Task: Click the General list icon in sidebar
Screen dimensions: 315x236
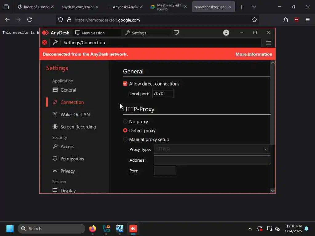Action: pos(55,90)
